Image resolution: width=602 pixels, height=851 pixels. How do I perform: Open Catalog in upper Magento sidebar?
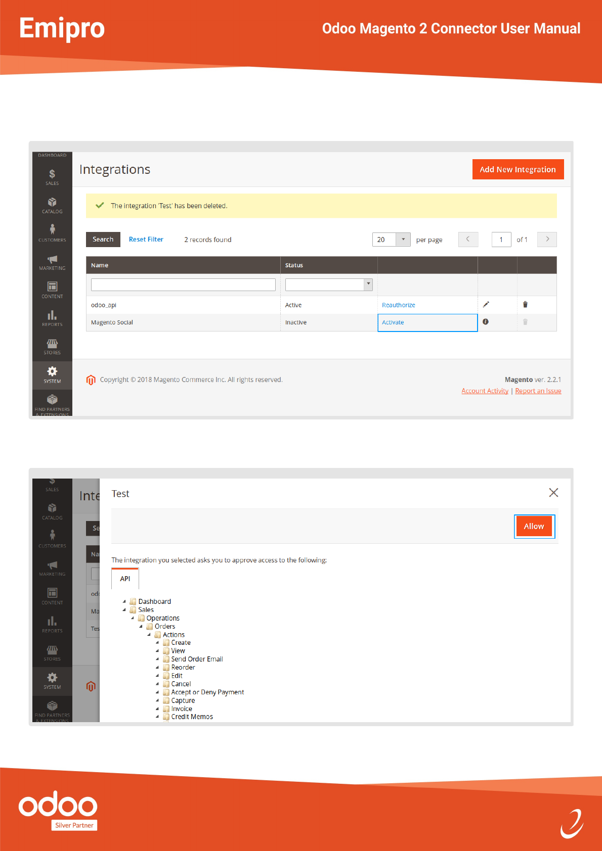coord(52,205)
